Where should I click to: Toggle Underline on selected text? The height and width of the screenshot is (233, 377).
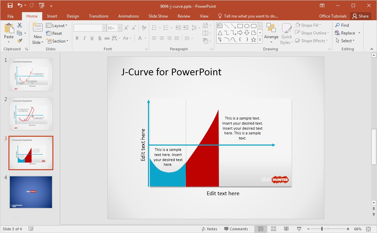coord(91,38)
